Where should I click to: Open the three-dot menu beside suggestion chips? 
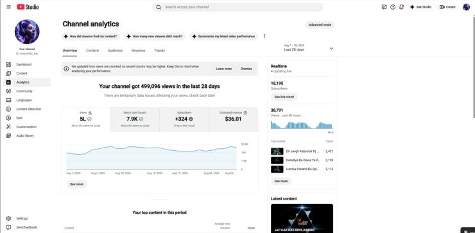(x=264, y=36)
